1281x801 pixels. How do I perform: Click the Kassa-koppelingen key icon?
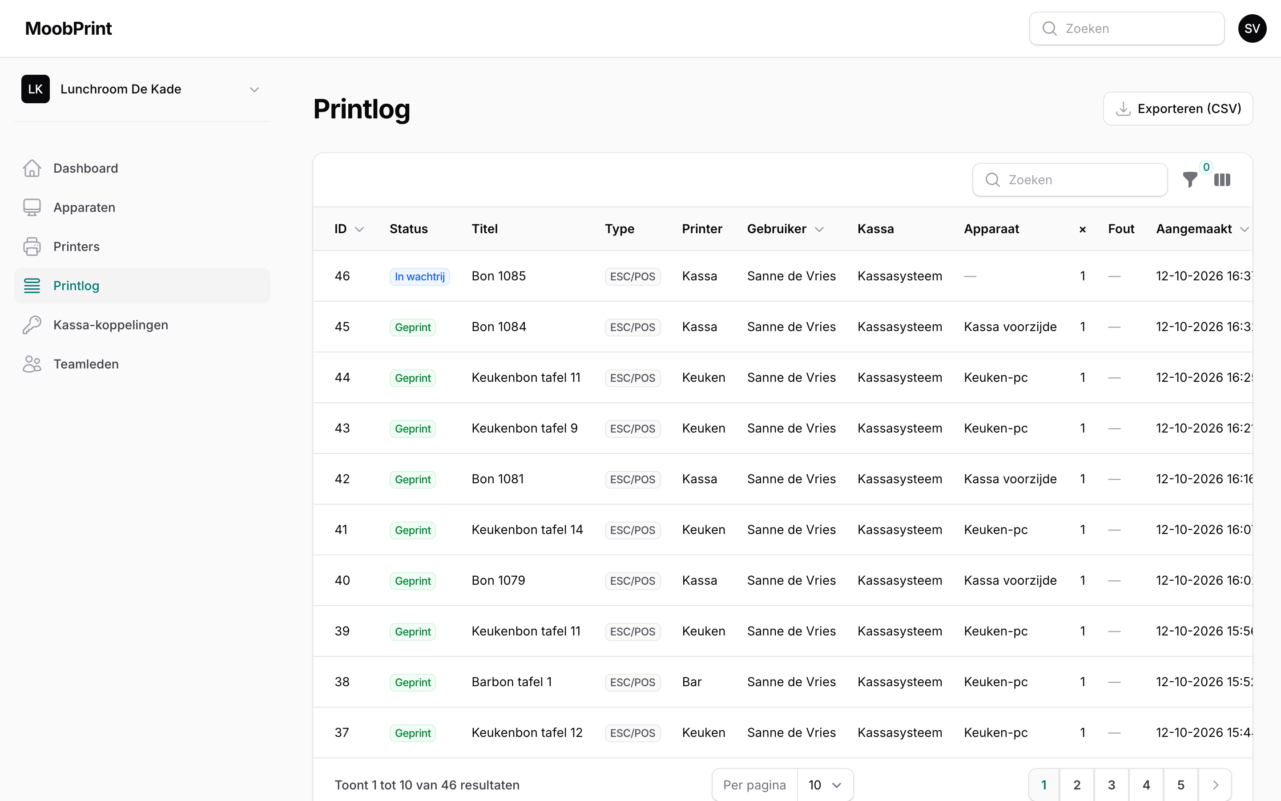click(32, 325)
